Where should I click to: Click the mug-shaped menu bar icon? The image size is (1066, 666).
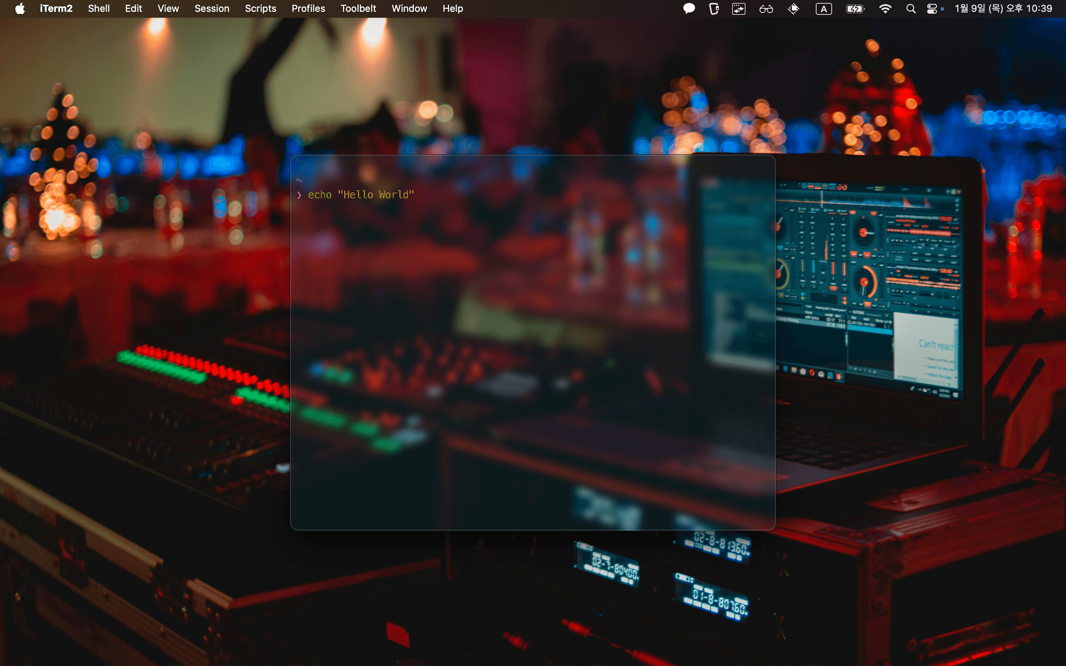tap(714, 9)
